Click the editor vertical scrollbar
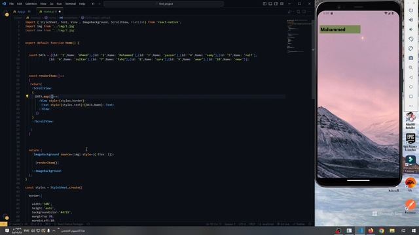The image size is (419, 235). tap(313, 59)
